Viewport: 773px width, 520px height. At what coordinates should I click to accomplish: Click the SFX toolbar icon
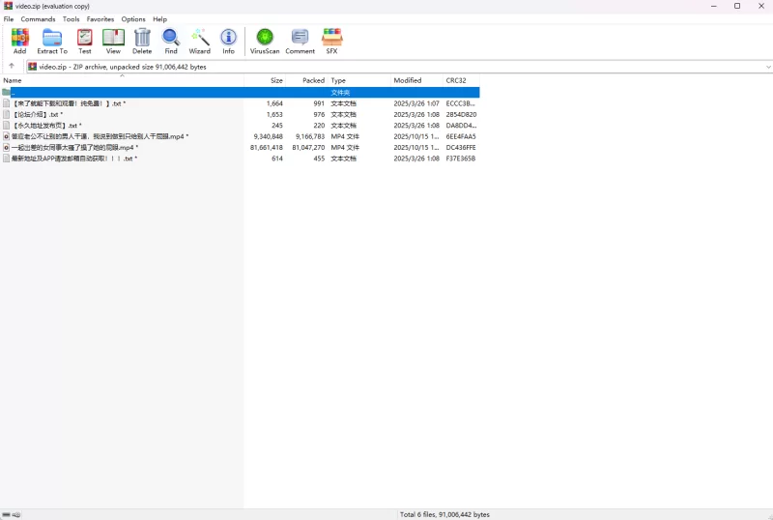pos(331,41)
